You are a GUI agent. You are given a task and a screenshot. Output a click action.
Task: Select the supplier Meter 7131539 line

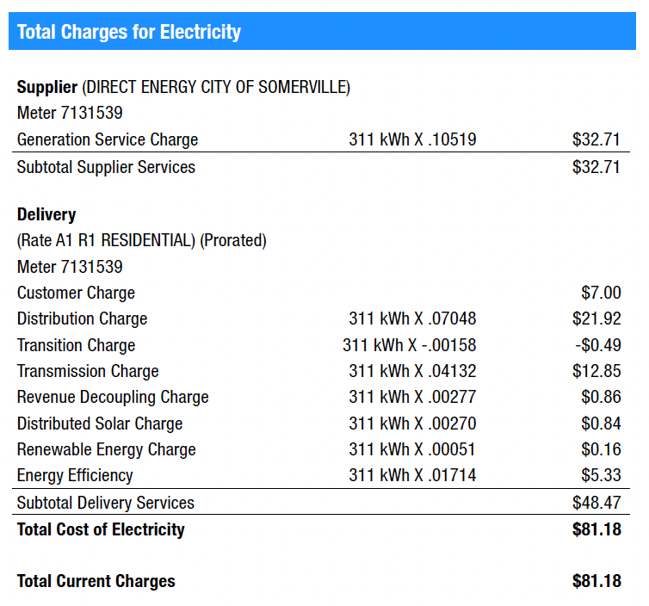tap(70, 113)
